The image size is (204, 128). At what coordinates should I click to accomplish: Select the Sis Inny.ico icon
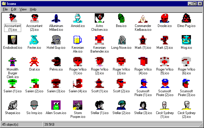point(34,105)
